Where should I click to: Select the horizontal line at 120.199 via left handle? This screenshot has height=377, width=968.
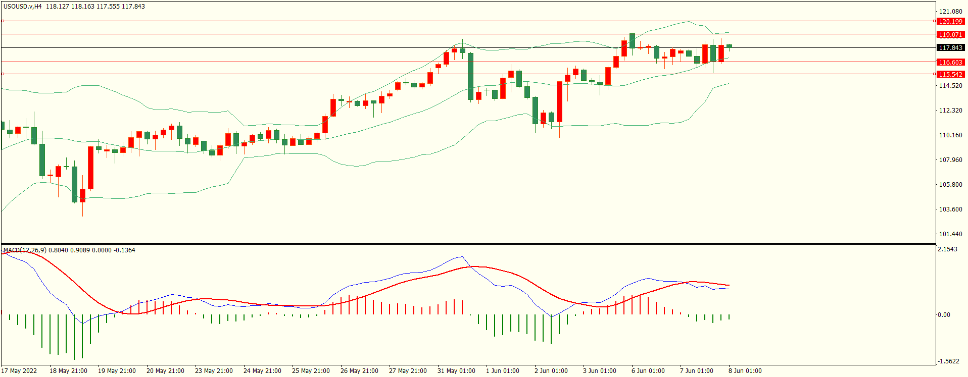coord(3,21)
